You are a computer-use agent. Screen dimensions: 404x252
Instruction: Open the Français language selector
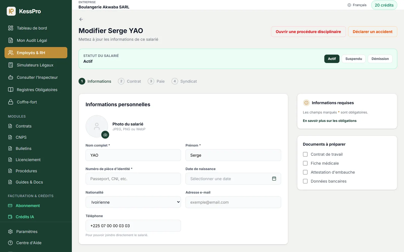coord(357,5)
